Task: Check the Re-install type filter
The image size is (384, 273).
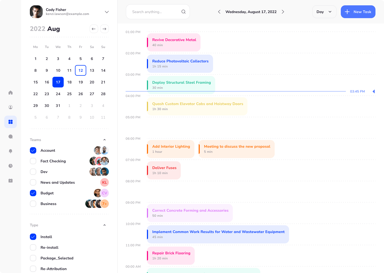Action: (33, 247)
